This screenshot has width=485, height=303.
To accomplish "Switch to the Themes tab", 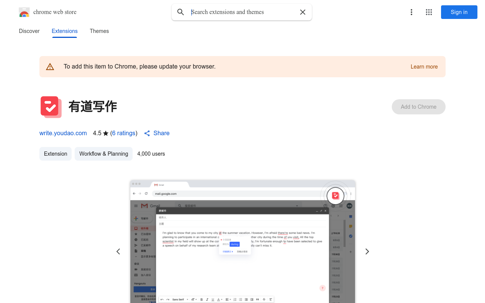I will point(99,31).
